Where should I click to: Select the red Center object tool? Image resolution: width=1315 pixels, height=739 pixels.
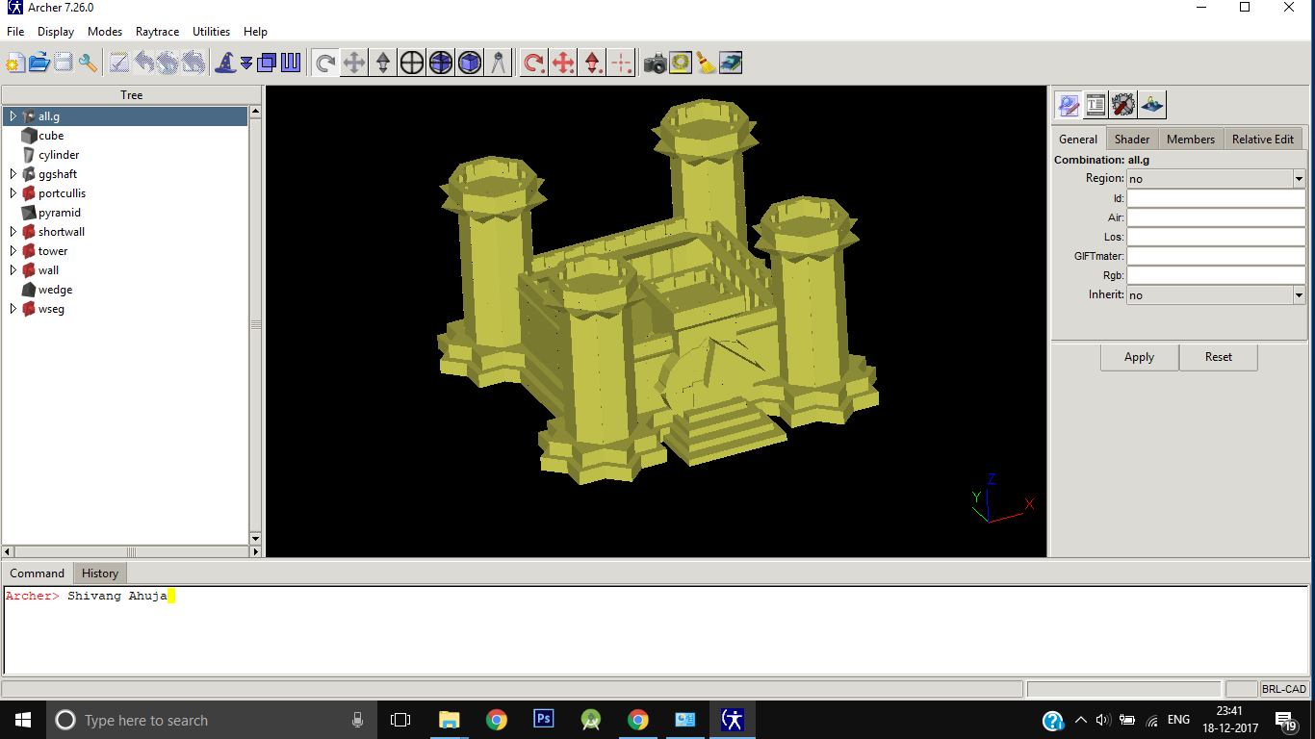(x=622, y=64)
